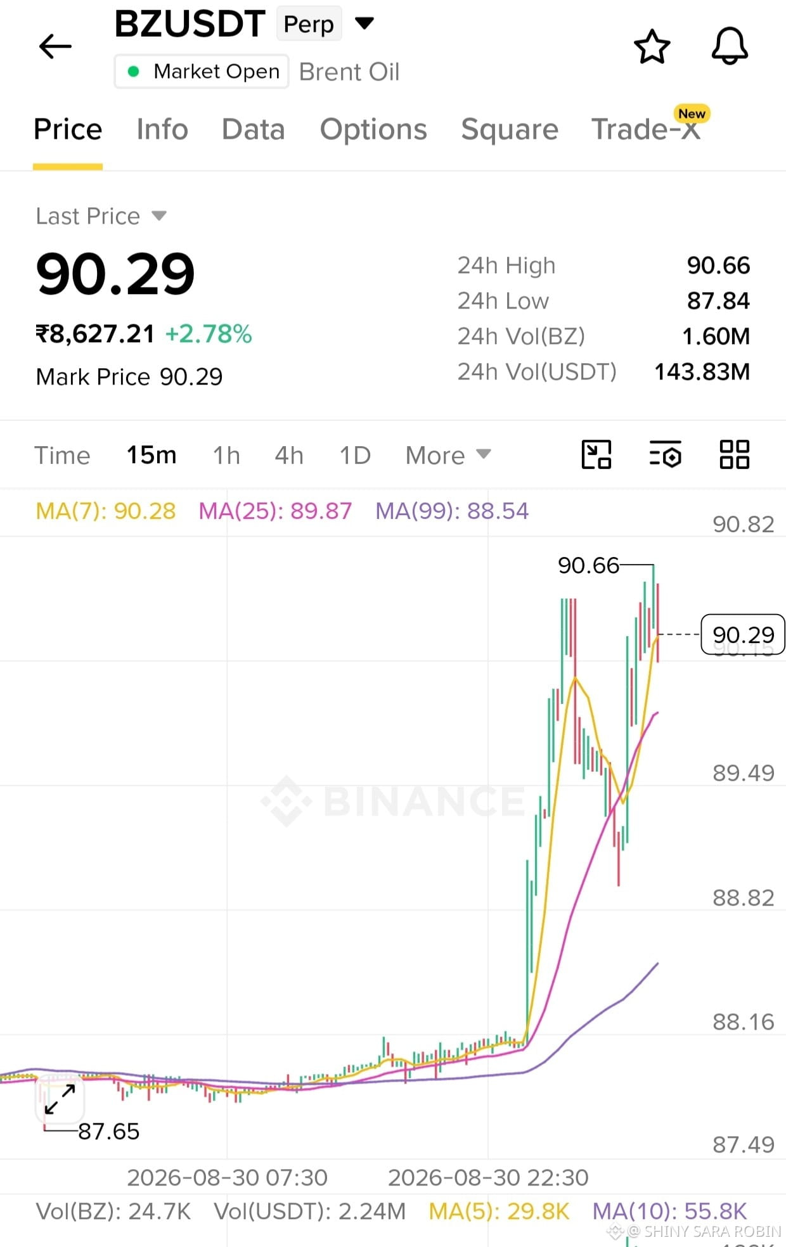This screenshot has width=786, height=1247.
Task: Open the BZUSDT pair selector dropdown arrow
Action: tap(364, 24)
